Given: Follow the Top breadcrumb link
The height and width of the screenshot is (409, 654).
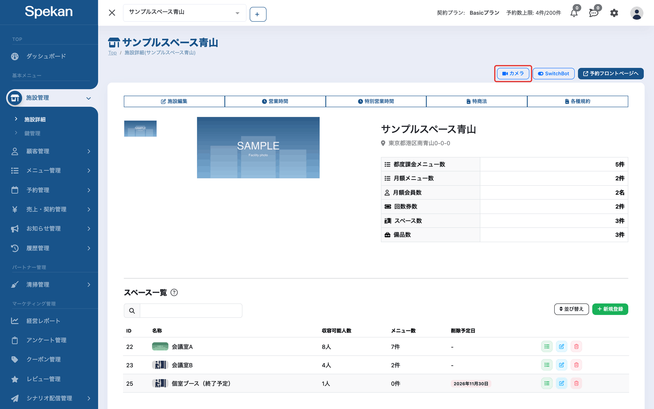Looking at the screenshot, I should point(112,53).
